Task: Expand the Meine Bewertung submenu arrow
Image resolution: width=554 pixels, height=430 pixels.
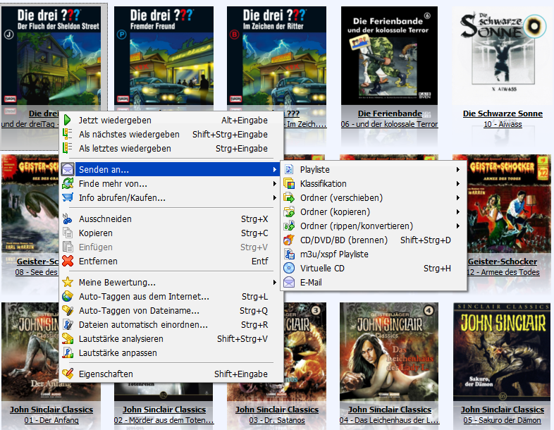Action: click(274, 282)
